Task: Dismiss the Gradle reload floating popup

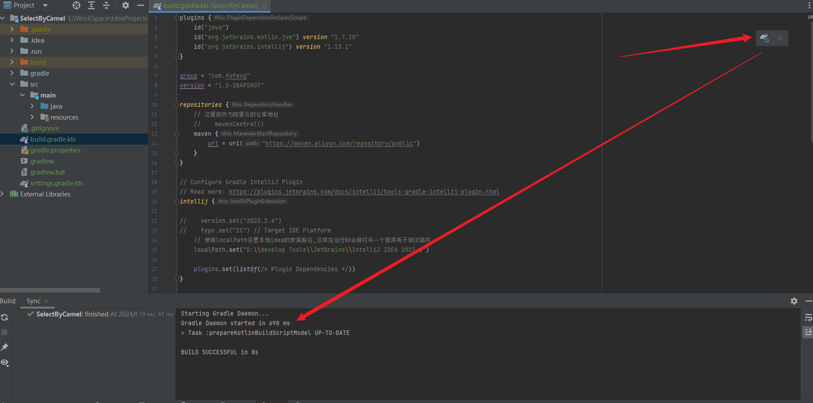Action: [780, 38]
